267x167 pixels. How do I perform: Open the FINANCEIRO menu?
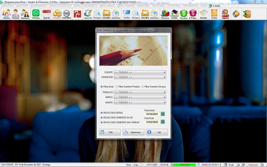(x=144, y=6)
